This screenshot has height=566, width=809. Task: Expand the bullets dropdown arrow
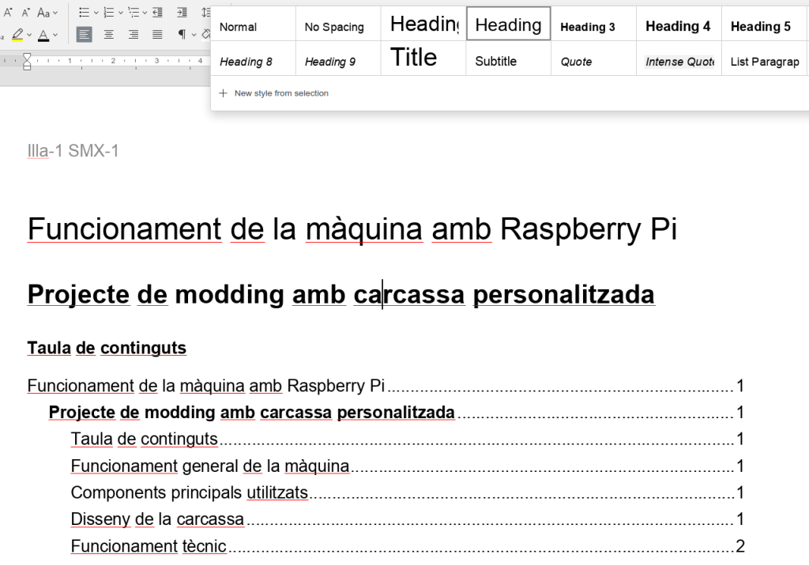(96, 13)
